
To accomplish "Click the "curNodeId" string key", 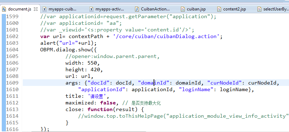I will [x=224, y=83].
